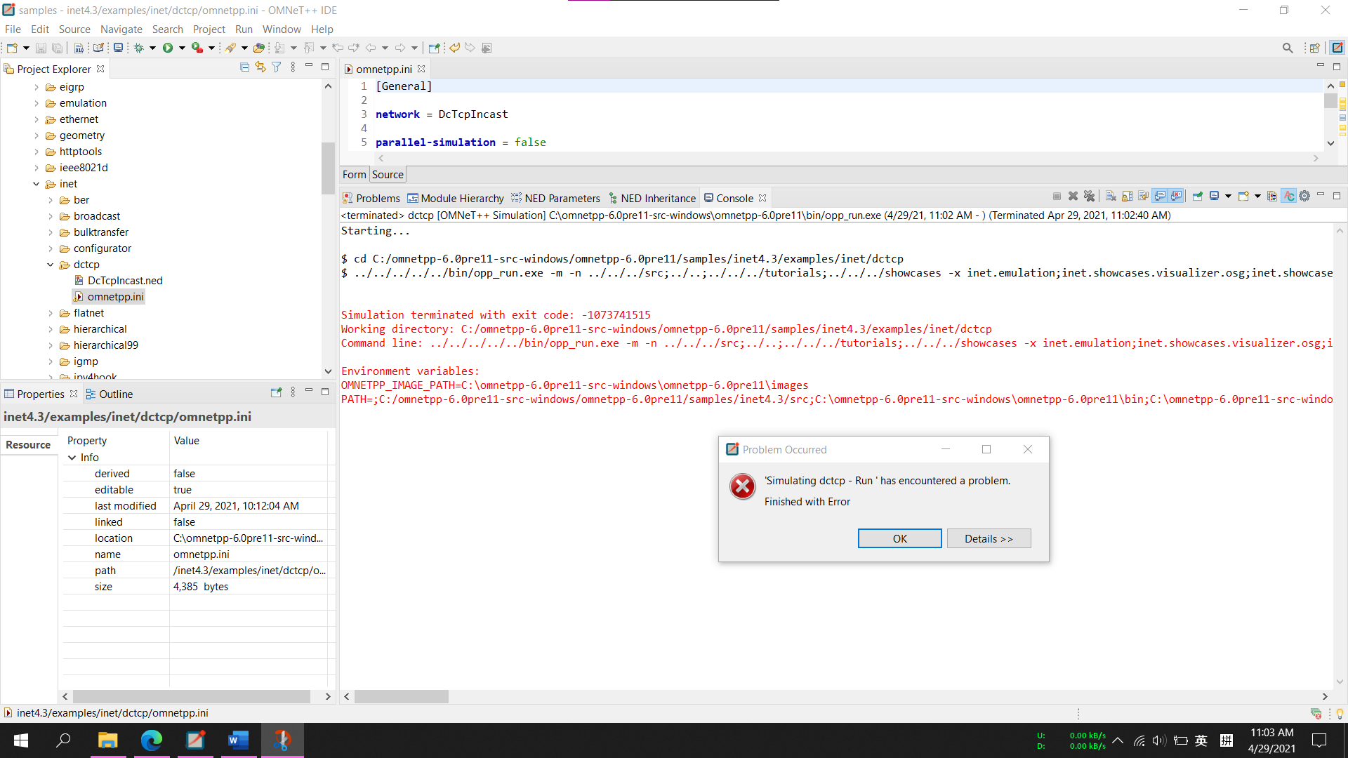Toggle the Console character style 'A' button
1348x758 pixels.
(x=1289, y=196)
